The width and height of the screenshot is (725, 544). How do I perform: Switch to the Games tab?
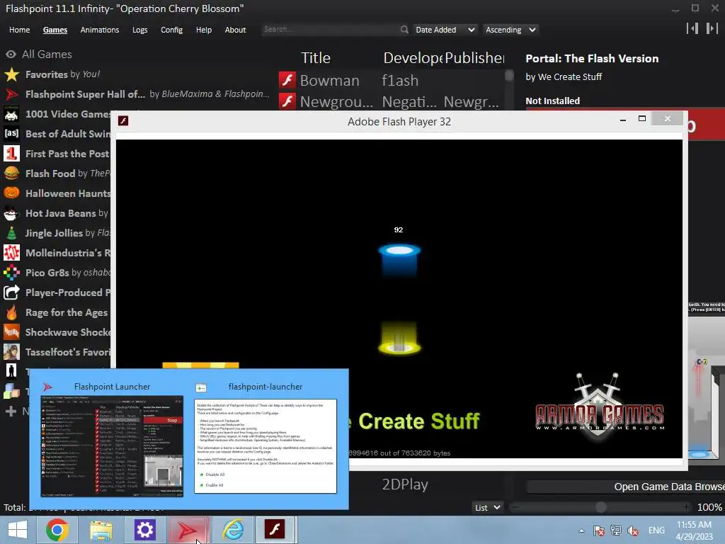[x=55, y=30]
